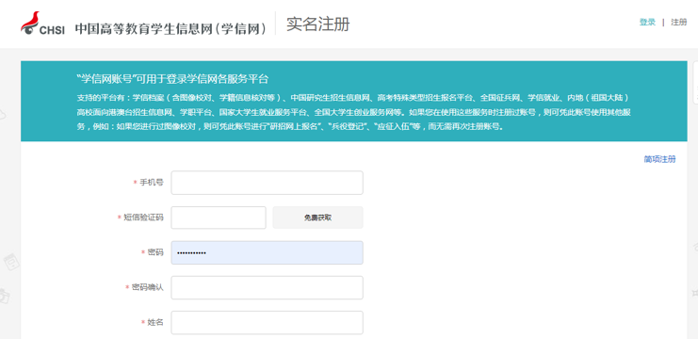Click the 免费获取 verification code button

pyautogui.click(x=317, y=218)
